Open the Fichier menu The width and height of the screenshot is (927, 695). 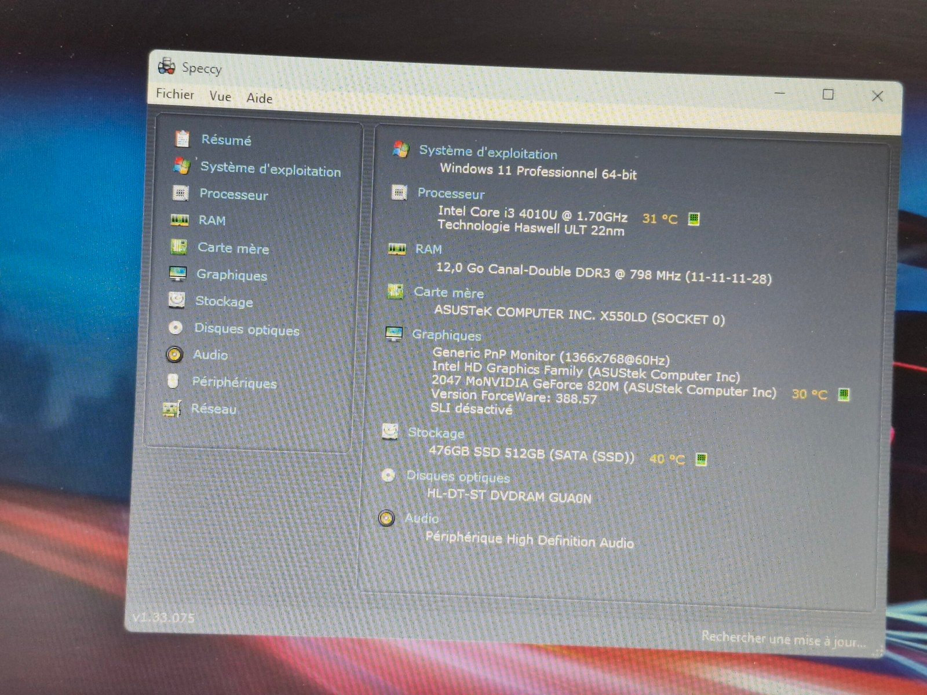[x=175, y=94]
